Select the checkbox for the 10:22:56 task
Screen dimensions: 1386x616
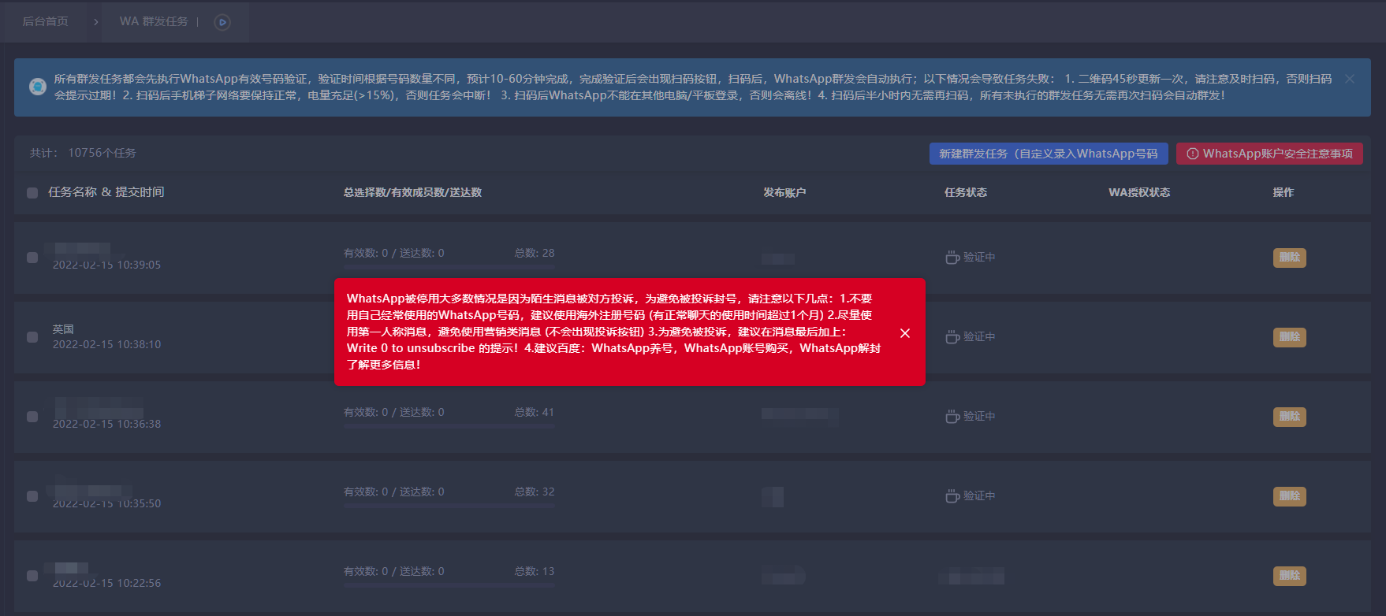(32, 576)
